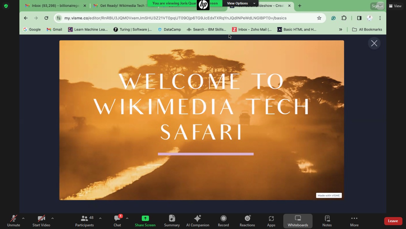This screenshot has height=229, width=406.
Task: Open Zoom Apps
Action: pyautogui.click(x=271, y=221)
